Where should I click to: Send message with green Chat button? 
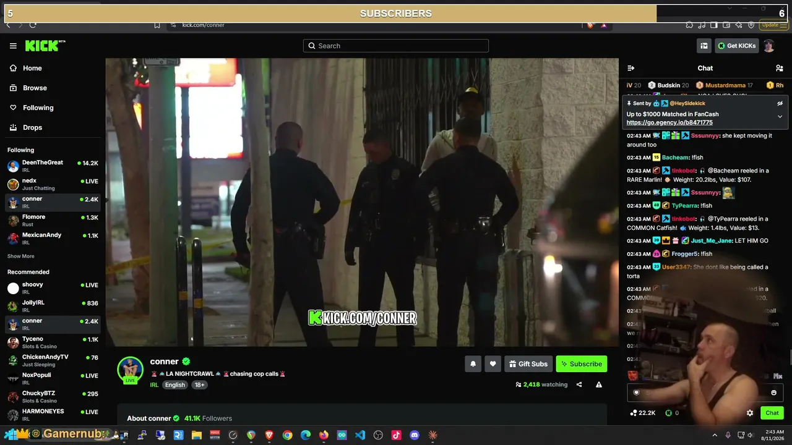(x=772, y=413)
